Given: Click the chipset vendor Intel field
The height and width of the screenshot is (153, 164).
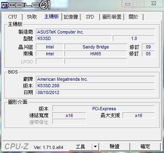Looking at the screenshot, I should pyautogui.click(x=50, y=47).
